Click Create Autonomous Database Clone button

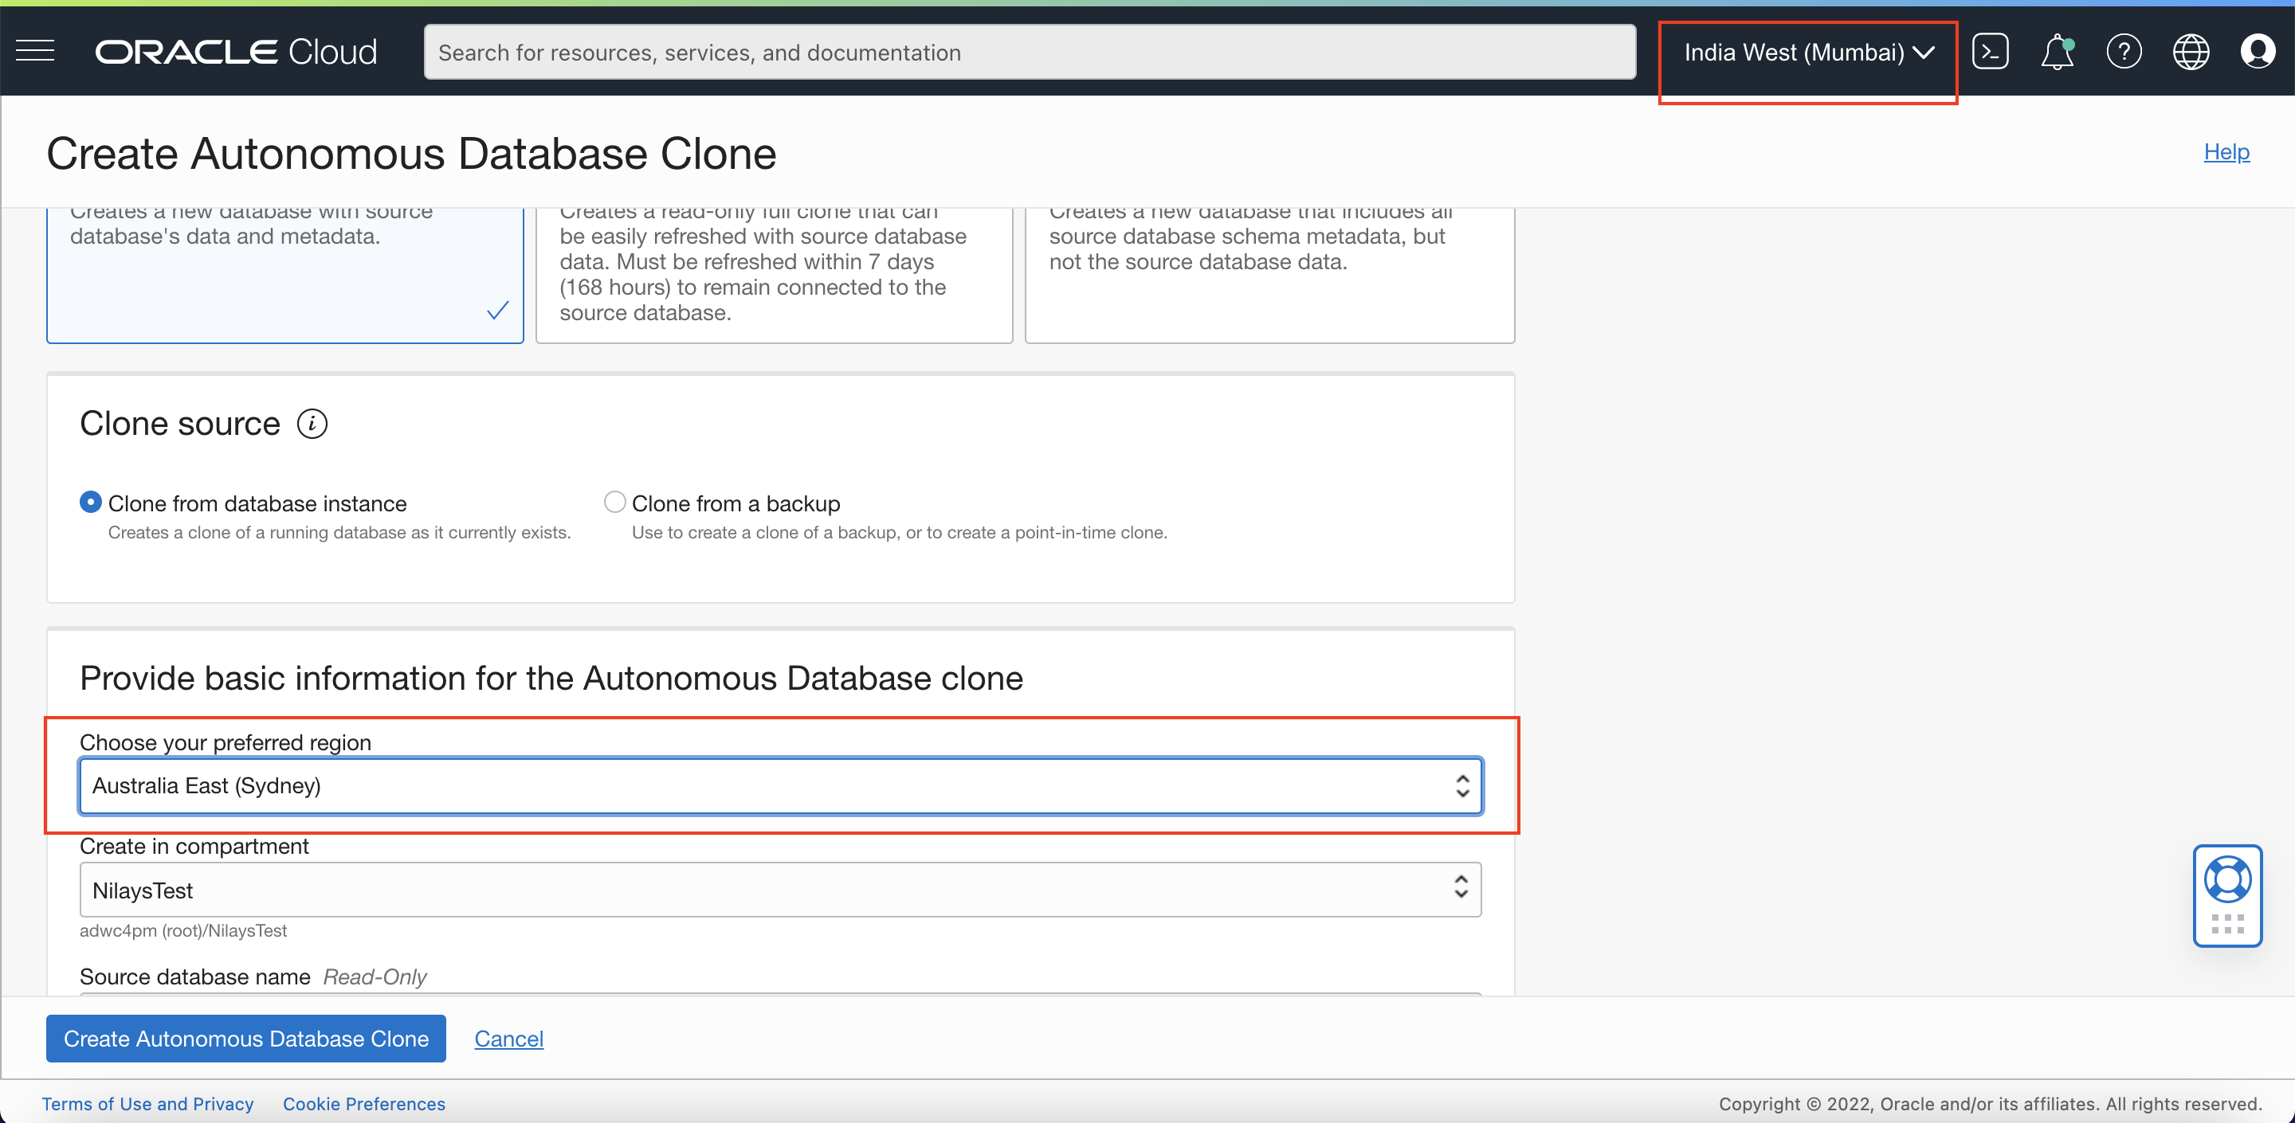pos(246,1039)
